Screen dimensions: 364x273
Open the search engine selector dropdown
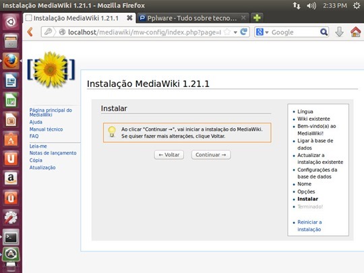tap(262, 32)
